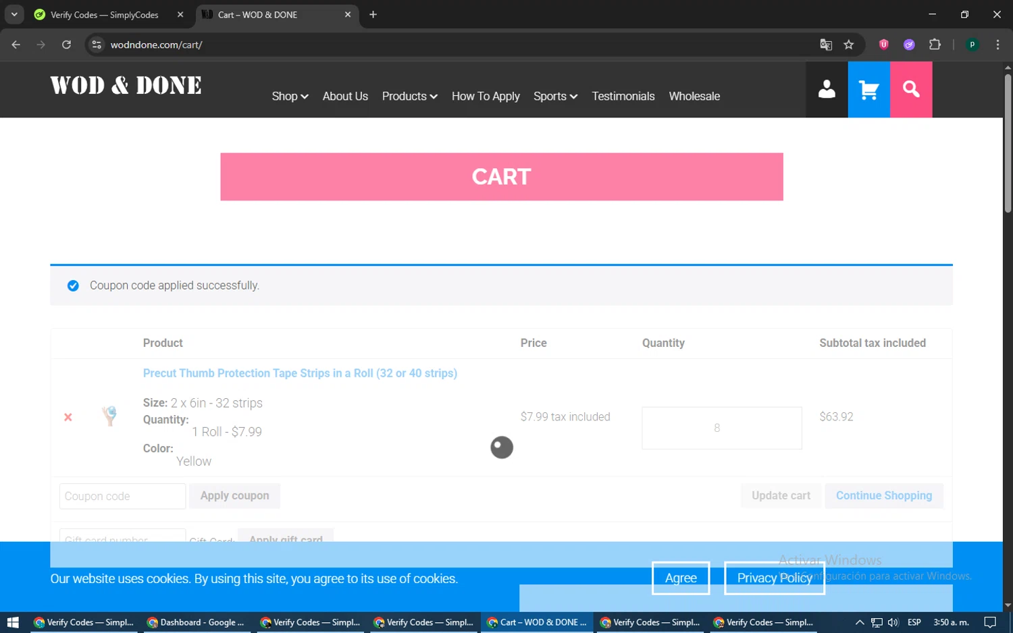
Task: Open the 3:50 a. m. taskbar clock
Action: point(951,622)
